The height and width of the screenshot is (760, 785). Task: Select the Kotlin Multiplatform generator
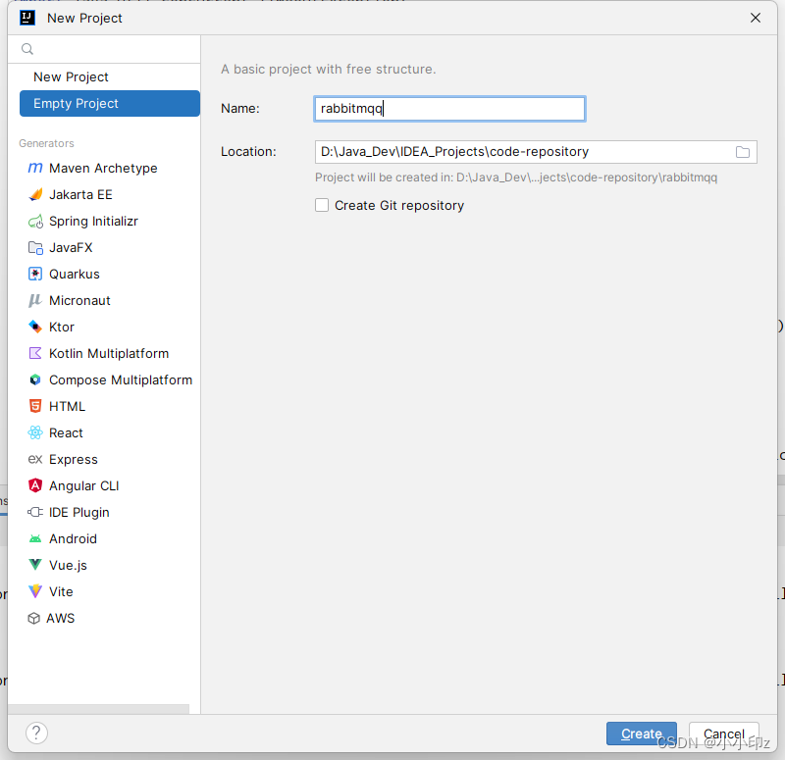pyautogui.click(x=108, y=353)
